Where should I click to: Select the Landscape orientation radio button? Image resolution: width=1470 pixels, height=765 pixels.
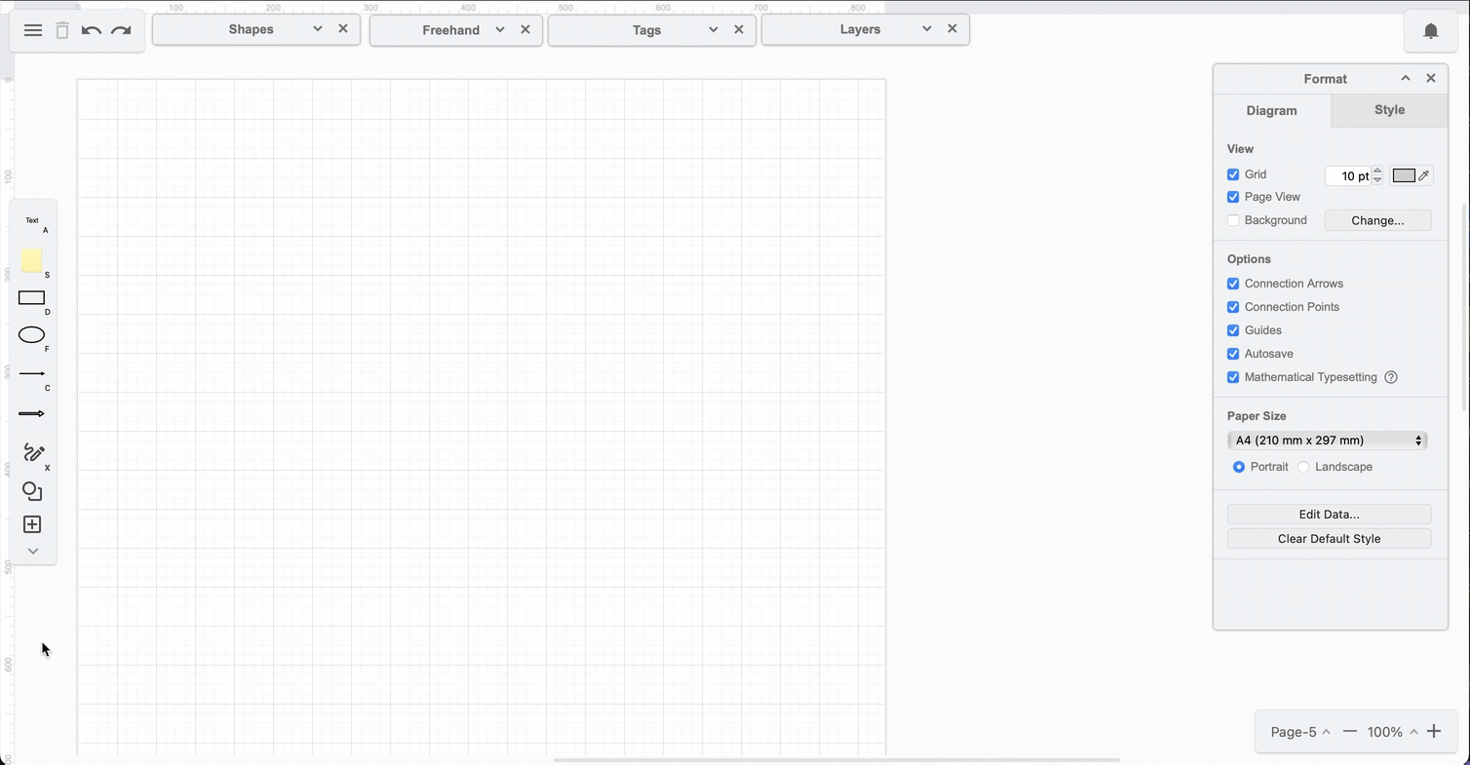click(1303, 467)
